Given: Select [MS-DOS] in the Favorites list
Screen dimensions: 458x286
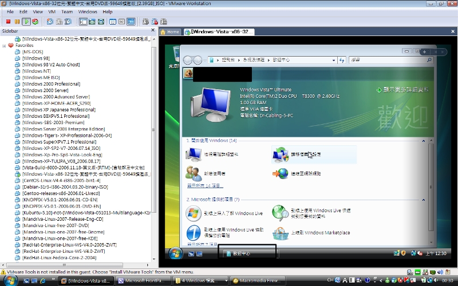Looking at the screenshot, I should pos(33,51).
